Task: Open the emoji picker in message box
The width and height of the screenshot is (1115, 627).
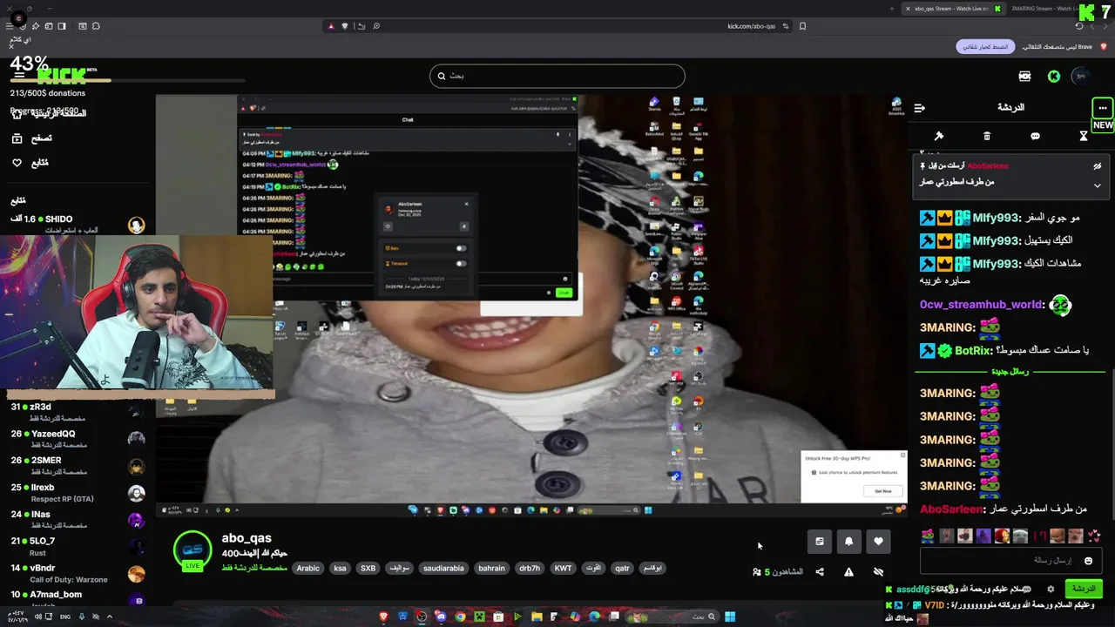Action: pyautogui.click(x=1088, y=561)
